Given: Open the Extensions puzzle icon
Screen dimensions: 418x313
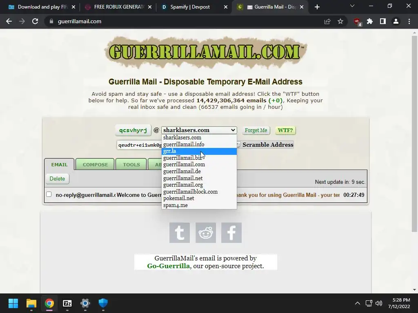Looking at the screenshot, I should point(370,21).
